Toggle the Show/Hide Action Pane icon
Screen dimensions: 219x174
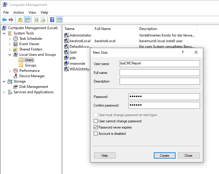[59, 20]
